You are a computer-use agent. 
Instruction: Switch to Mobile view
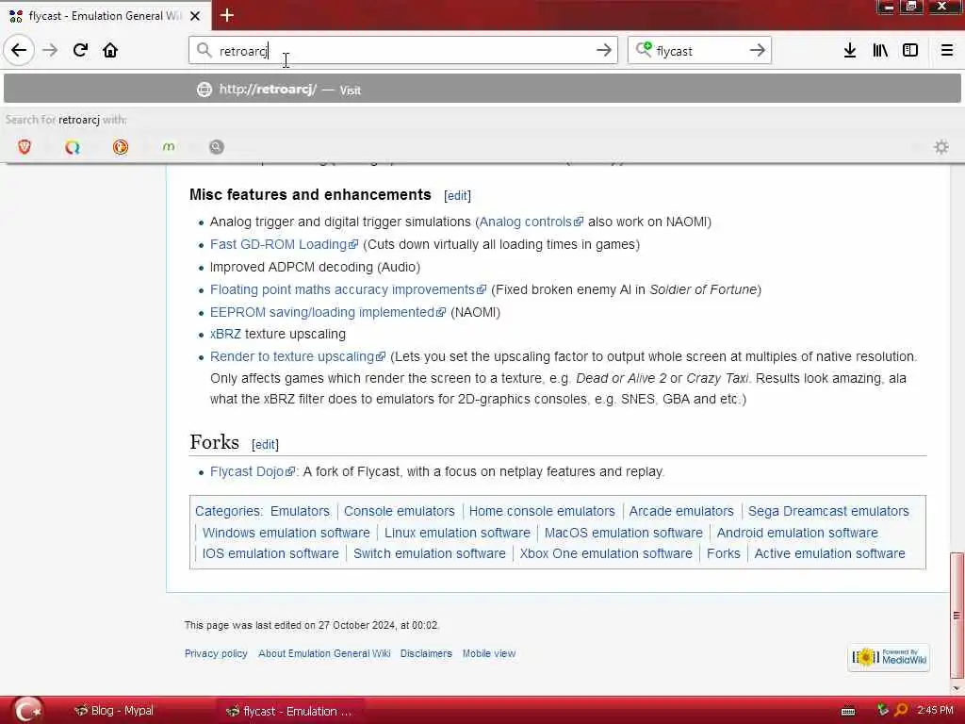coord(489,653)
